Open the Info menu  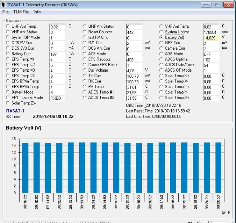[x=37, y=12]
